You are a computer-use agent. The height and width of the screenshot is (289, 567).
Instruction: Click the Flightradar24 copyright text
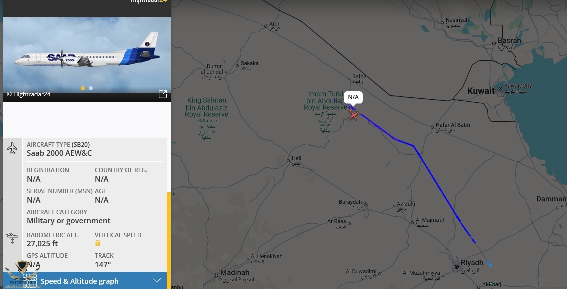29,94
